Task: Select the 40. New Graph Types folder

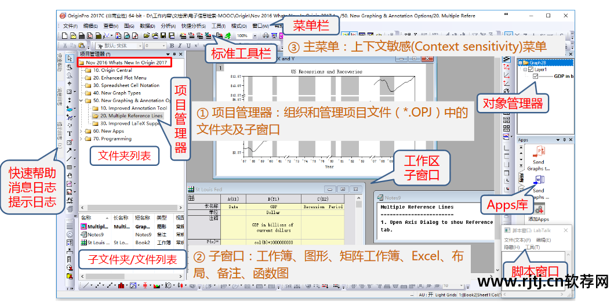Action: tap(117, 93)
